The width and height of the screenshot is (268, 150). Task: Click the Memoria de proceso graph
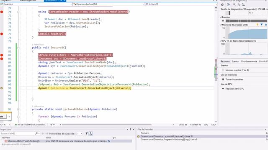[x=246, y=32]
